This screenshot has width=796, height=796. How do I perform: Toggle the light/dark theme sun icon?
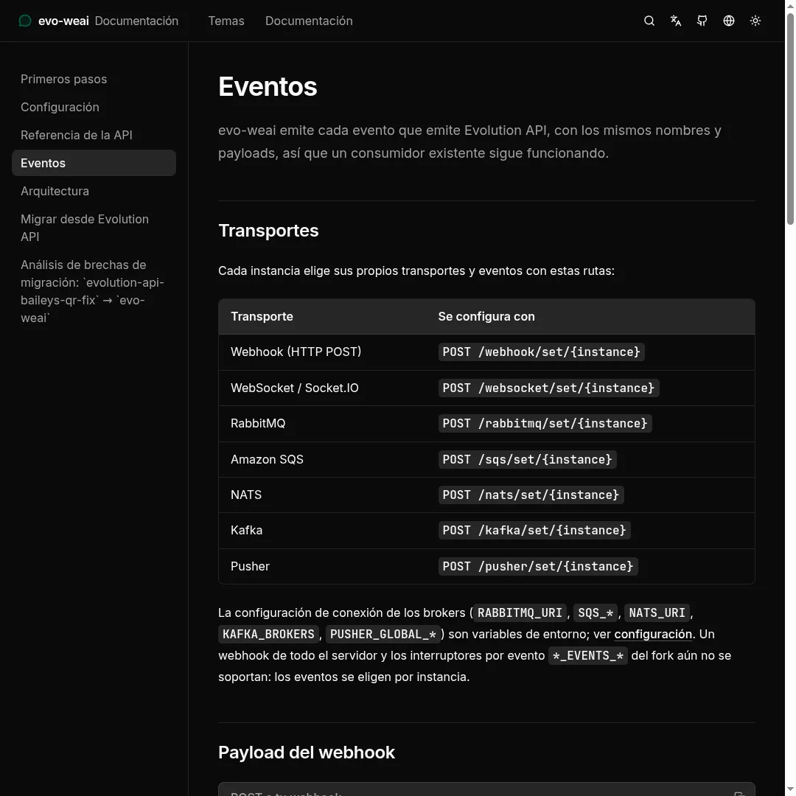click(755, 21)
